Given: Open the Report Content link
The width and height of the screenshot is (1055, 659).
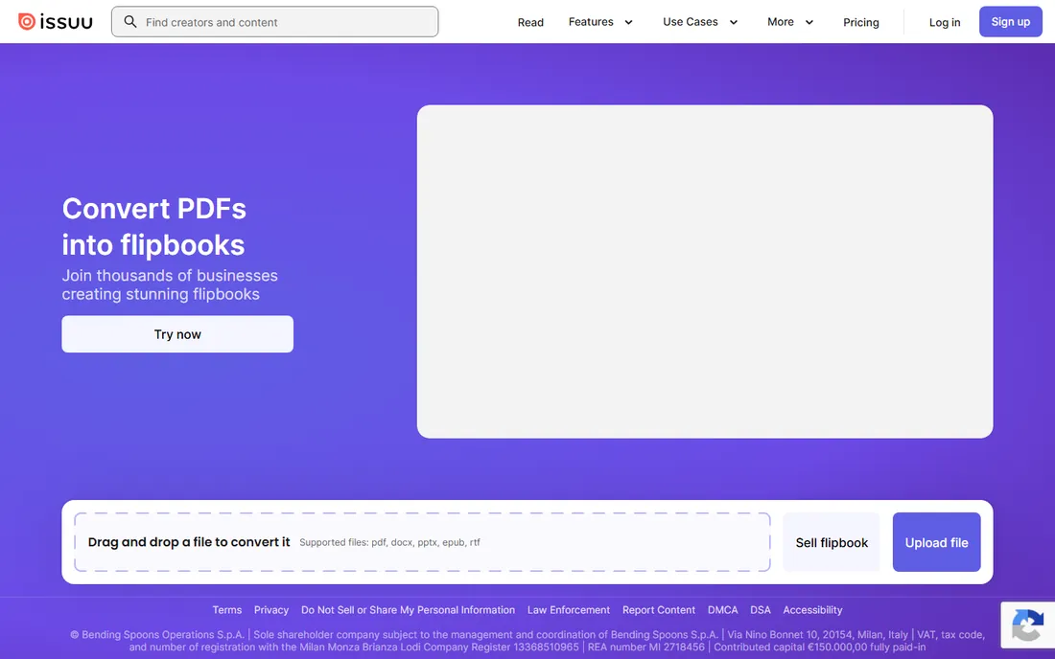Looking at the screenshot, I should click(658, 610).
